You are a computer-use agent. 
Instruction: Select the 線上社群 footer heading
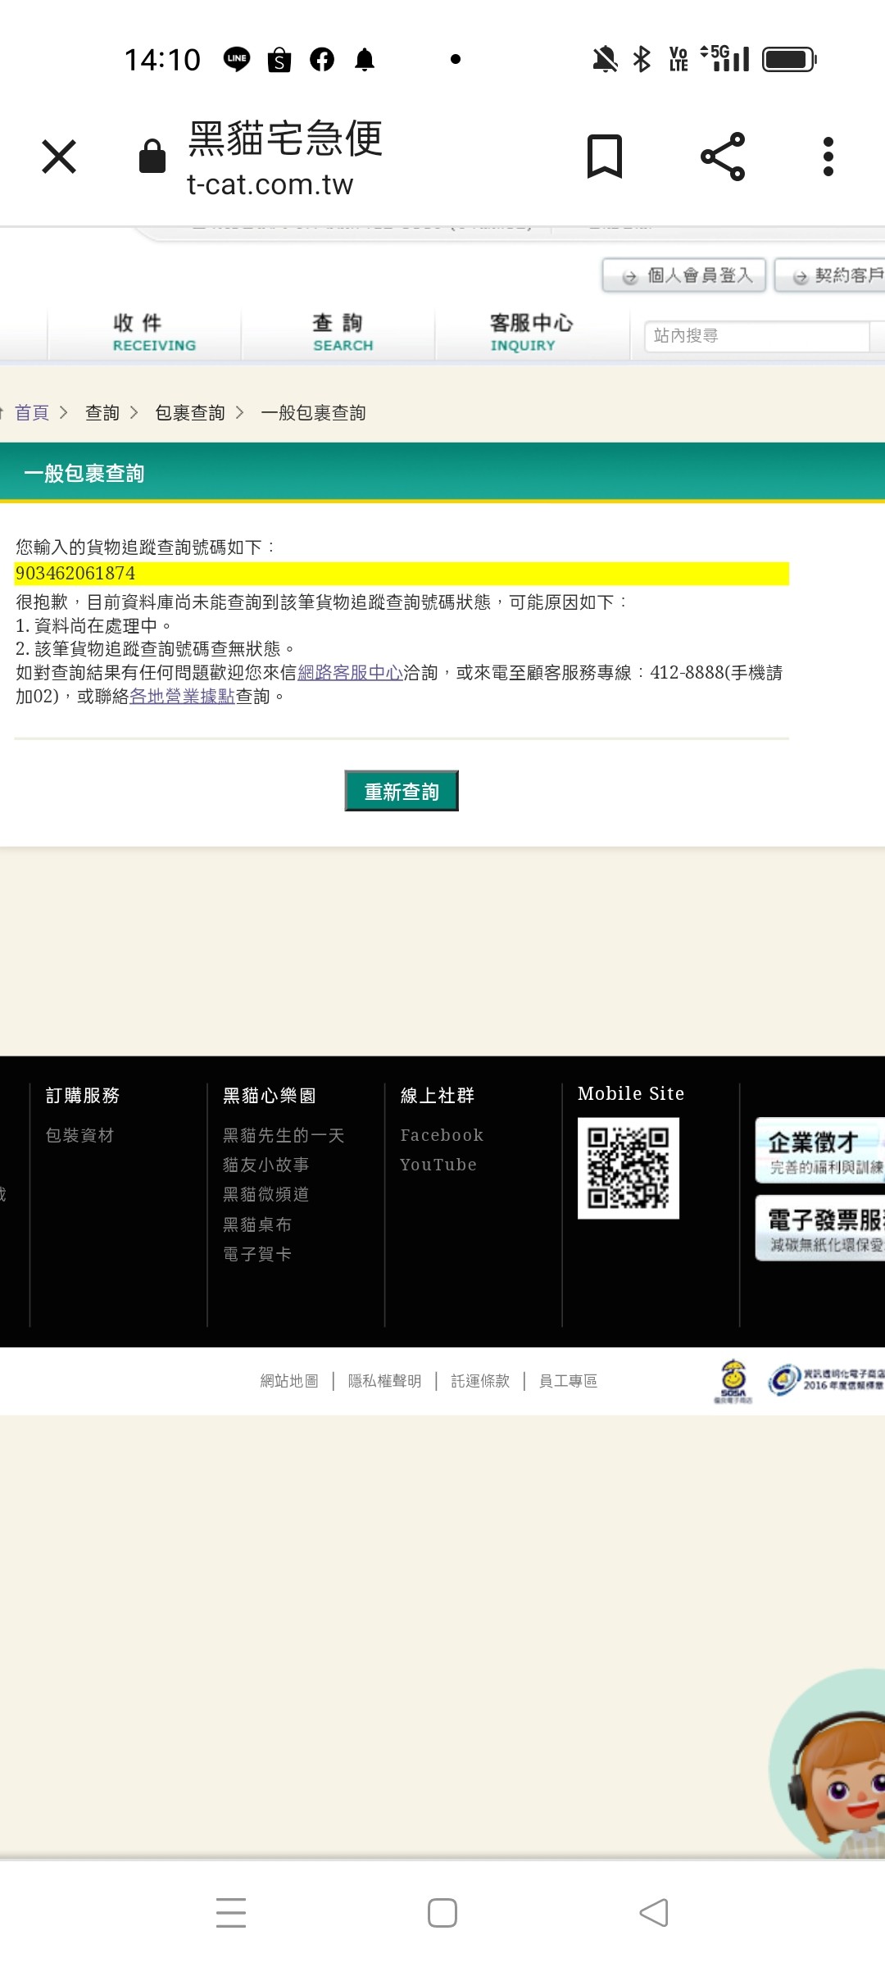(438, 1095)
